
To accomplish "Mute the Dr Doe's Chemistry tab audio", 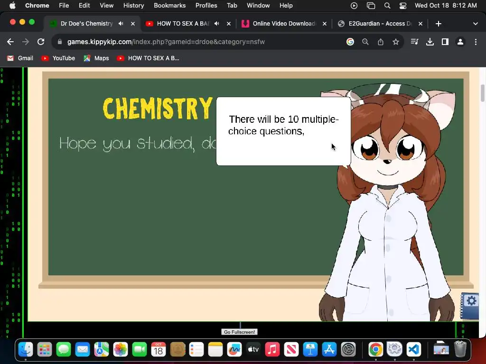I will [121, 24].
